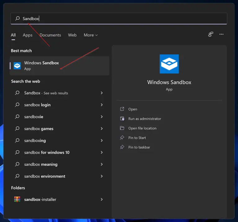
Task: Select 'sandbox for windows 10' suggestion
Action: [59, 152]
